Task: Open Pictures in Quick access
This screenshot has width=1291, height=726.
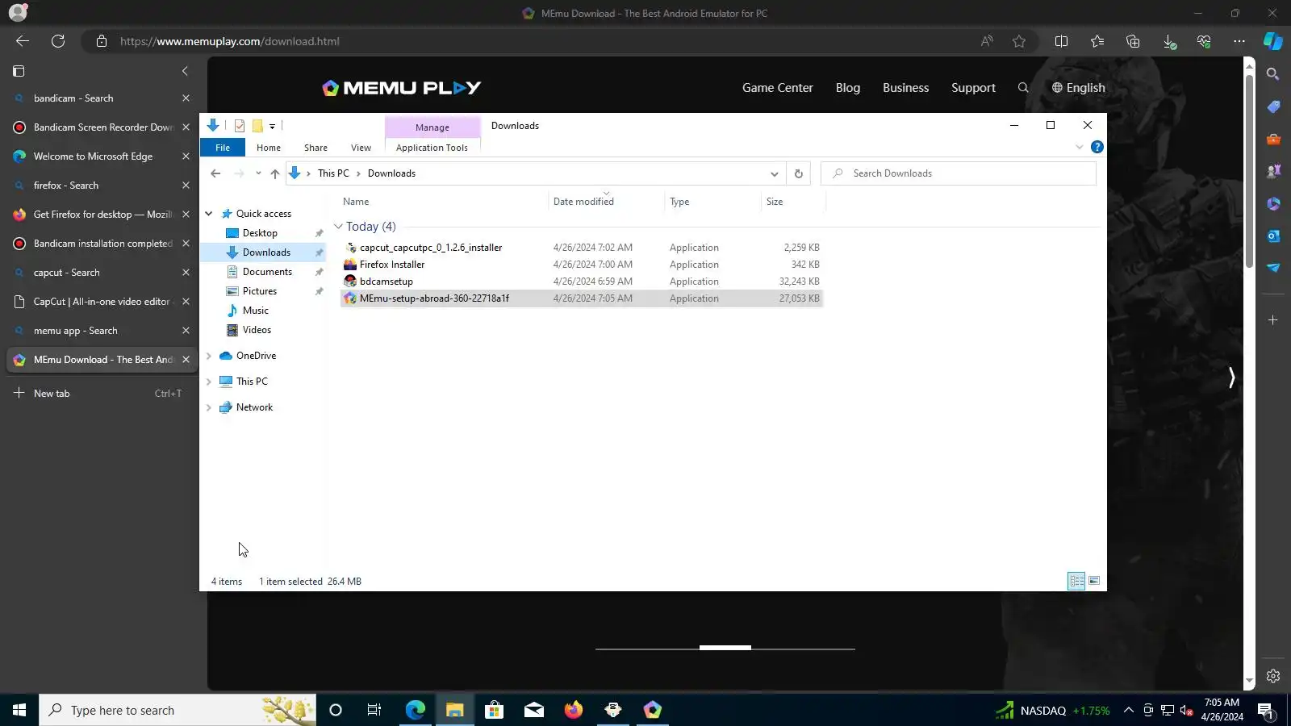Action: (x=260, y=291)
